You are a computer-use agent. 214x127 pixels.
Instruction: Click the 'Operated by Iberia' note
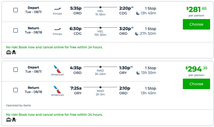[18, 106]
